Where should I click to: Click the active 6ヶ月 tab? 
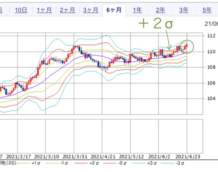tap(114, 10)
